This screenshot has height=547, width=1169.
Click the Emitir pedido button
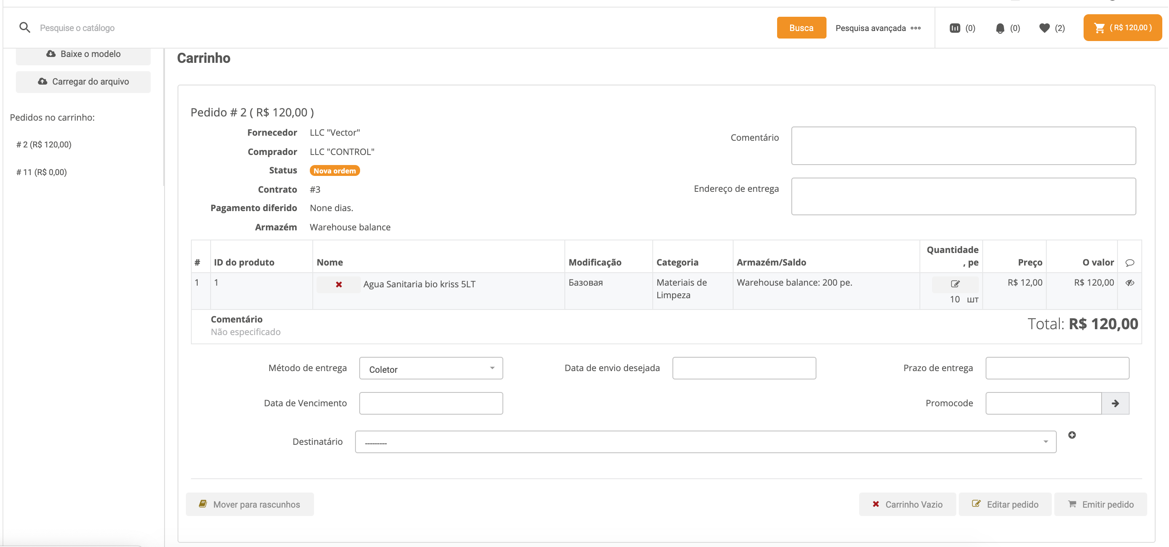(x=1100, y=504)
